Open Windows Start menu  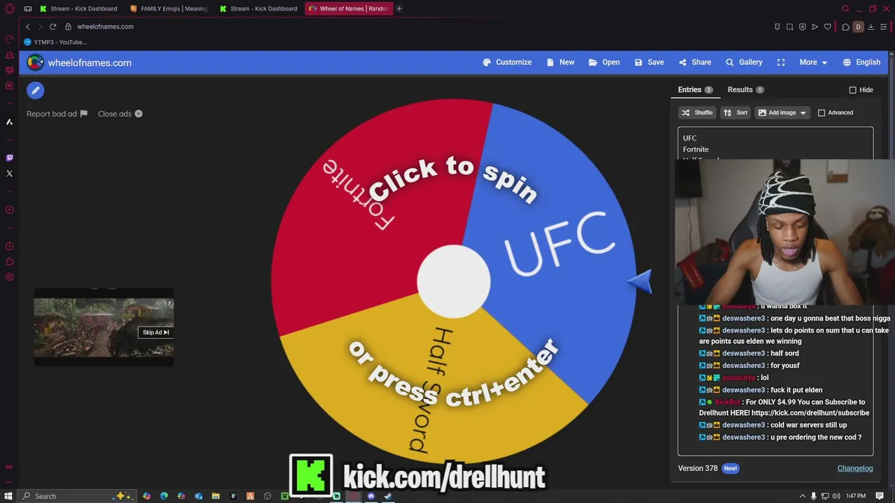(x=8, y=496)
